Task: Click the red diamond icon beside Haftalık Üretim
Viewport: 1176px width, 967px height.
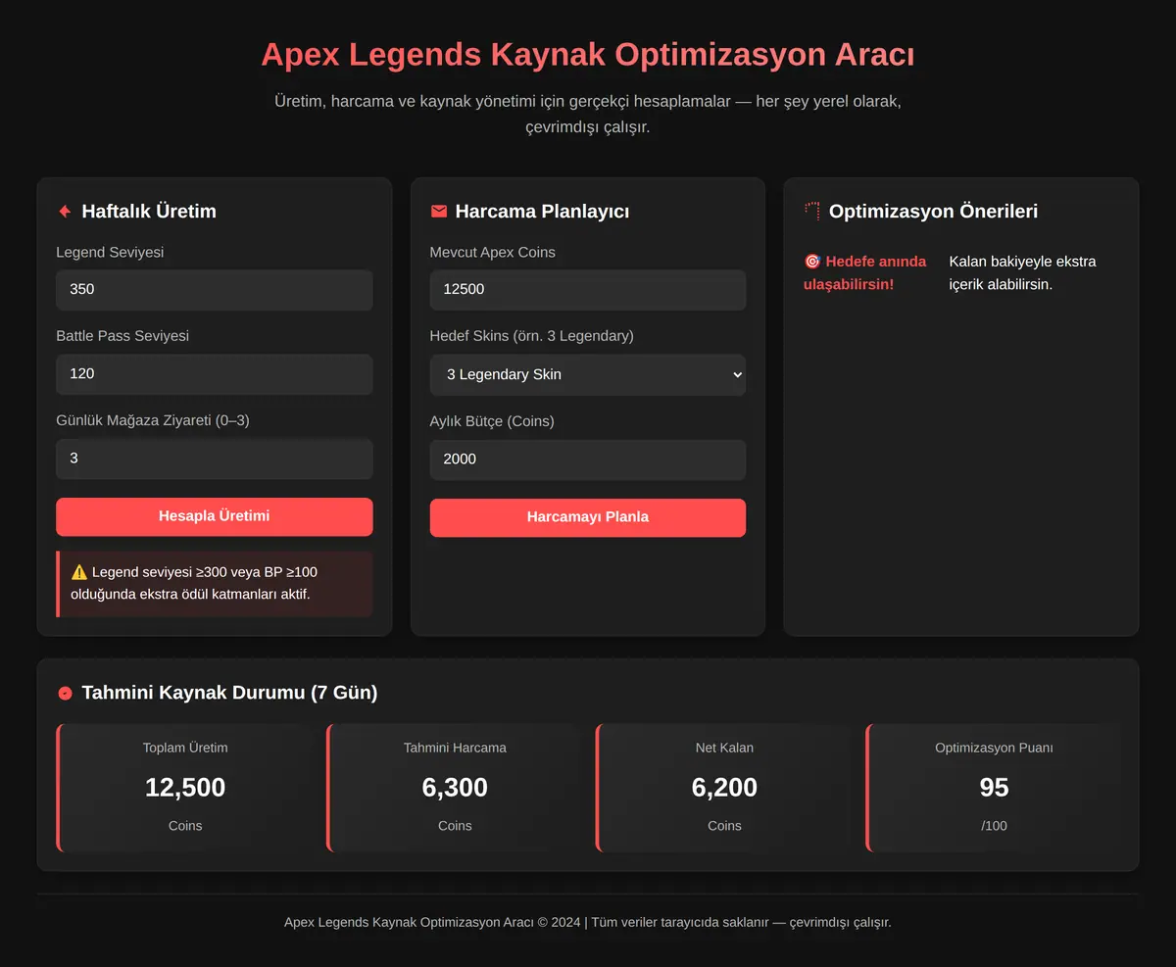Action: [x=66, y=212]
